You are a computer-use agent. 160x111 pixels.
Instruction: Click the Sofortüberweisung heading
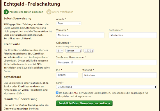tap(17, 18)
